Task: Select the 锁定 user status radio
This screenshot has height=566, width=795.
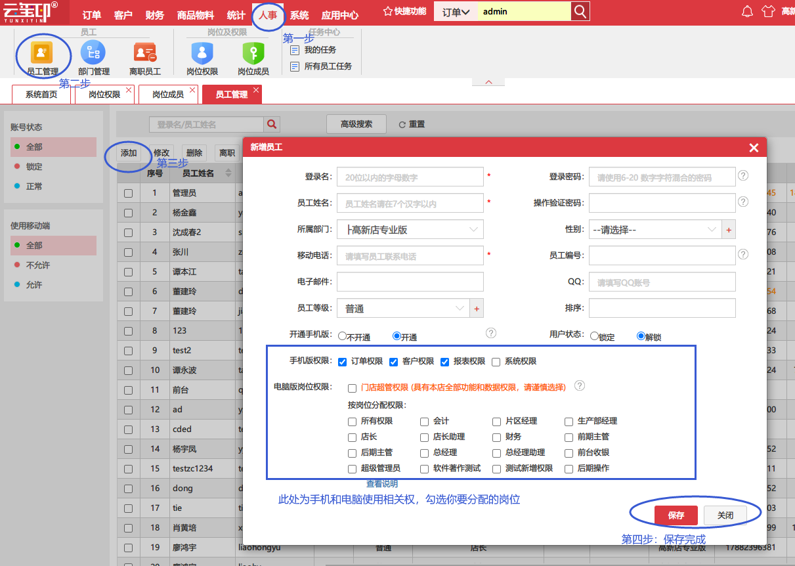Action: (594, 336)
